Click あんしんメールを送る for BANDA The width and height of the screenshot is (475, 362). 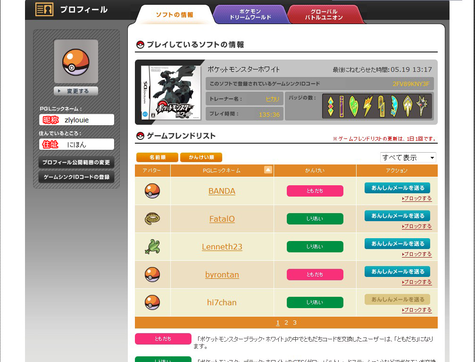[x=397, y=188]
